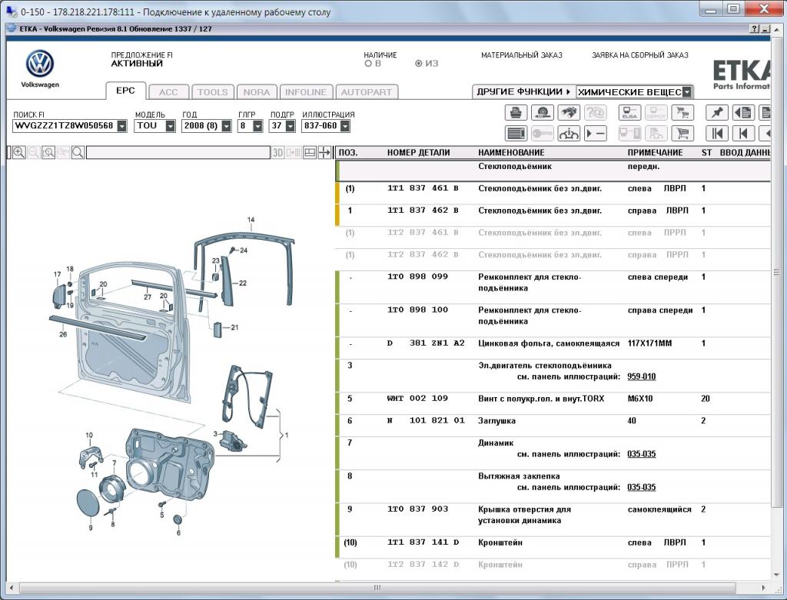
Task: Click the illustration search input field
Action: 178,153
